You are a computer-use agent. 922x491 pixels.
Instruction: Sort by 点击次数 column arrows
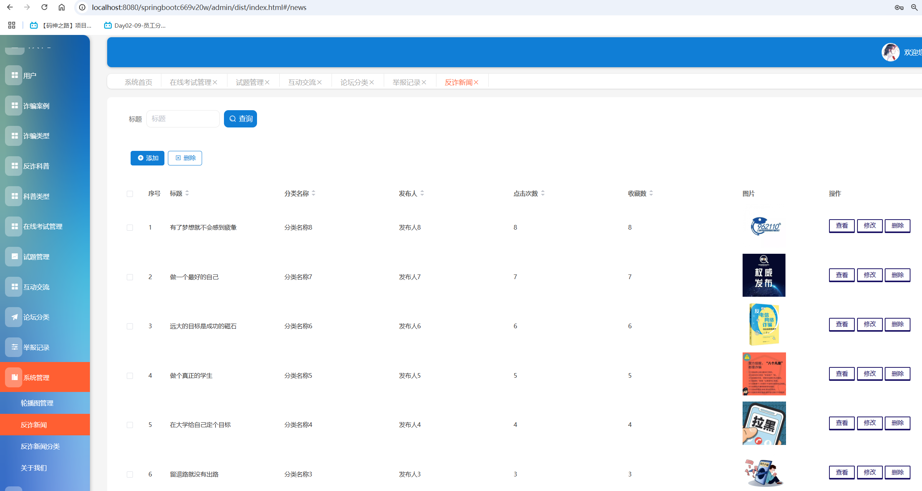pos(543,193)
